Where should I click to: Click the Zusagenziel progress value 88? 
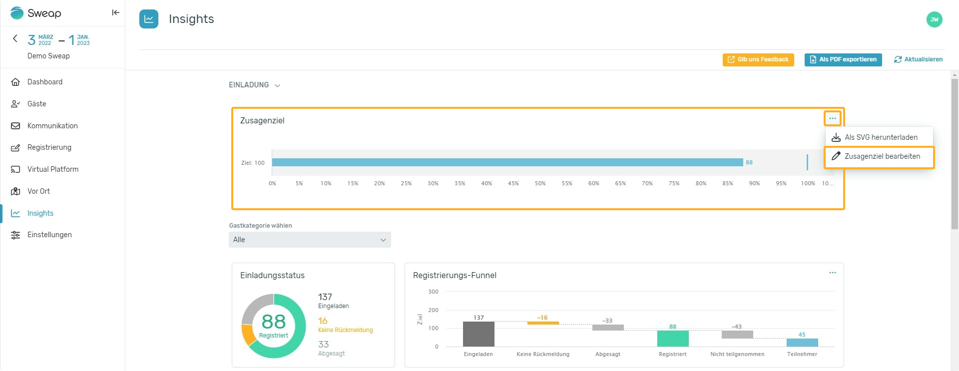pyautogui.click(x=749, y=162)
